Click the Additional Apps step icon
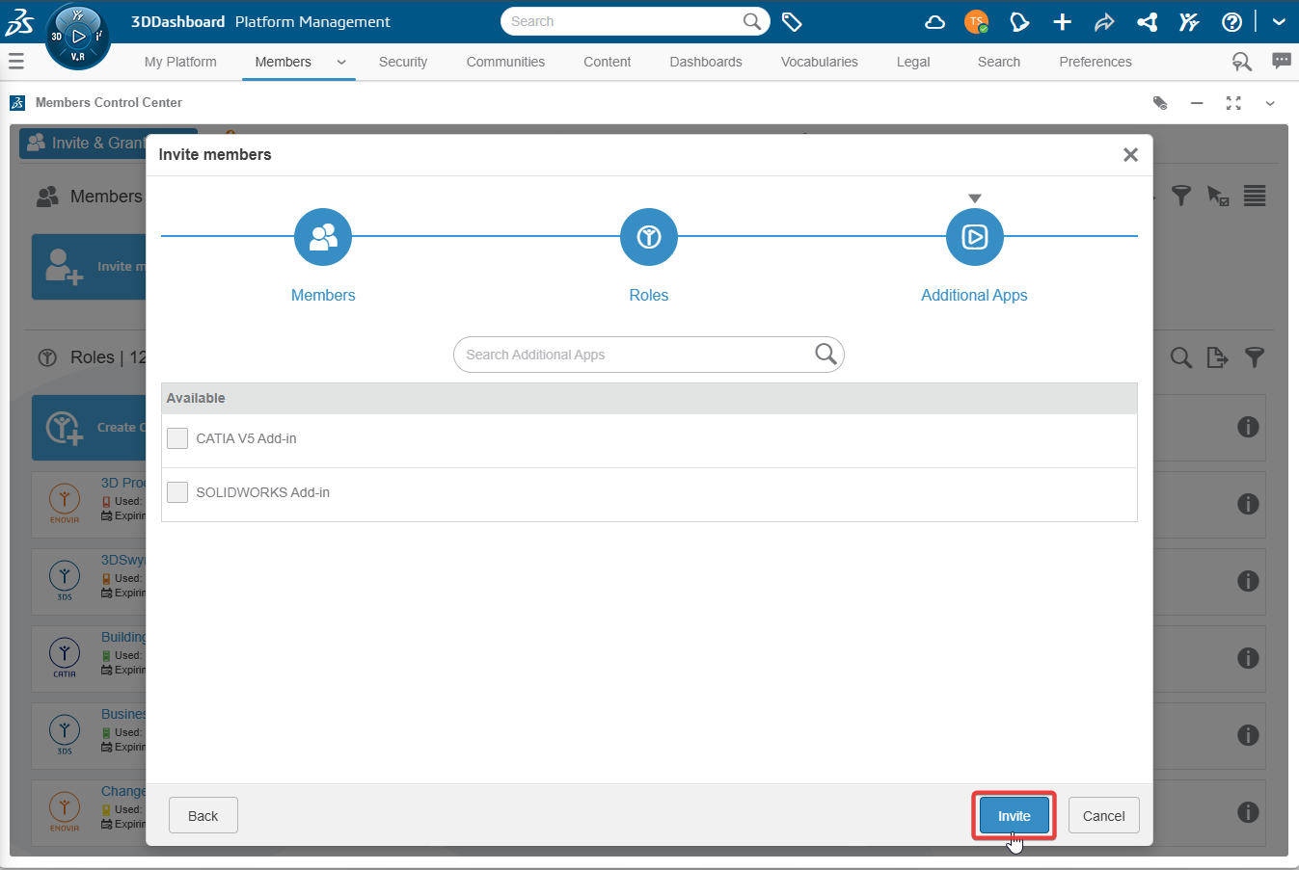 click(975, 237)
